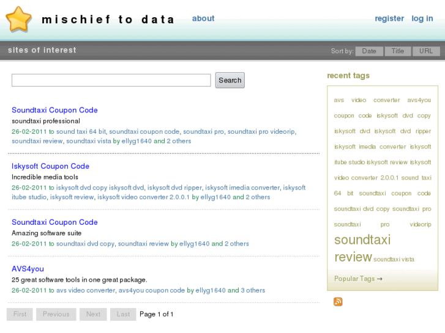Open the 'avs video converter' tag link

(x=86, y=290)
